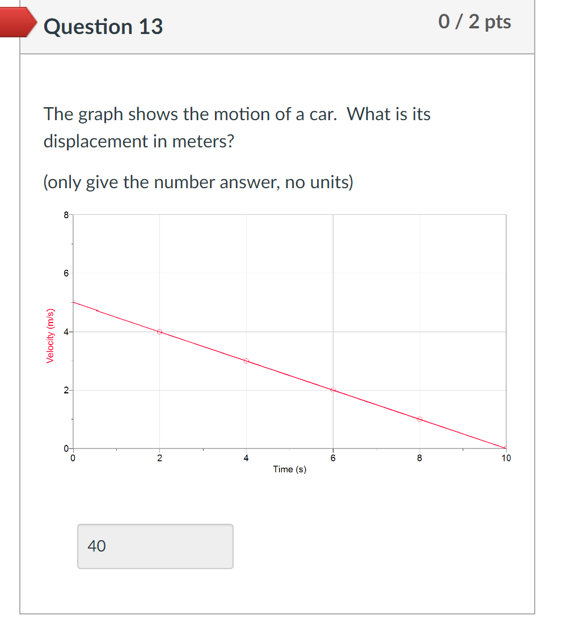Image resolution: width=575 pixels, height=619 pixels.
Task: Click the X marker at 10 seconds
Action: pos(505,447)
